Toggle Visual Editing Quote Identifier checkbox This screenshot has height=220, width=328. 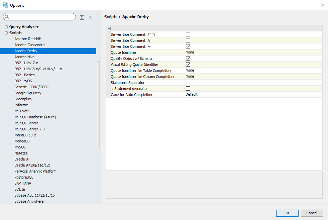188,64
